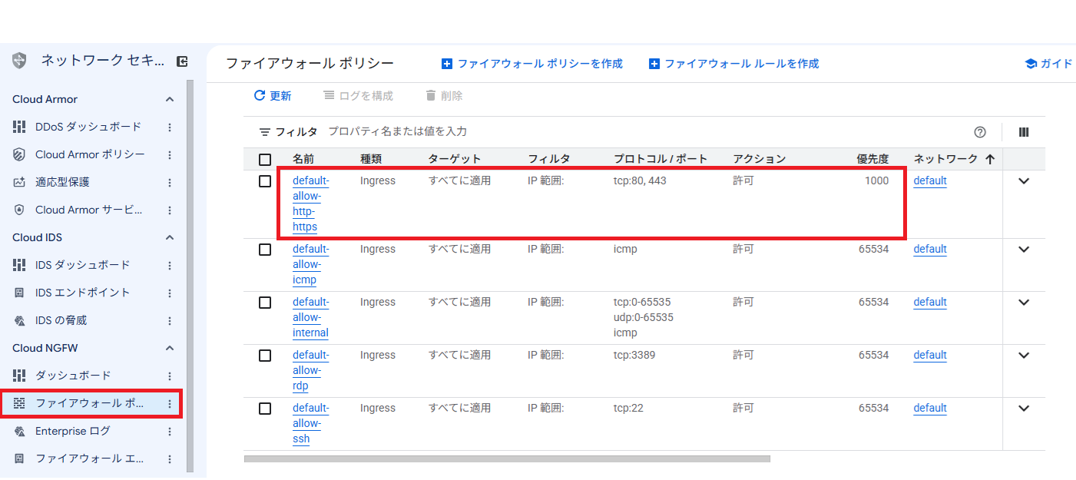Open more options for DDoS ダッシュボード
The height and width of the screenshot is (480, 1076).
coord(170,127)
